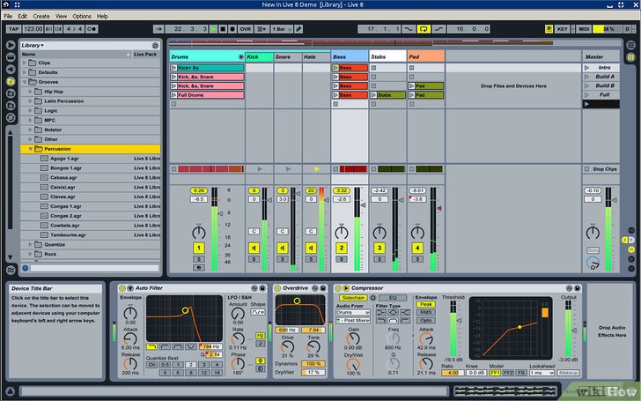The height and width of the screenshot is (401, 641).
Task: Hide the browser with the sidebar triangle
Action: pyautogui.click(x=11, y=45)
